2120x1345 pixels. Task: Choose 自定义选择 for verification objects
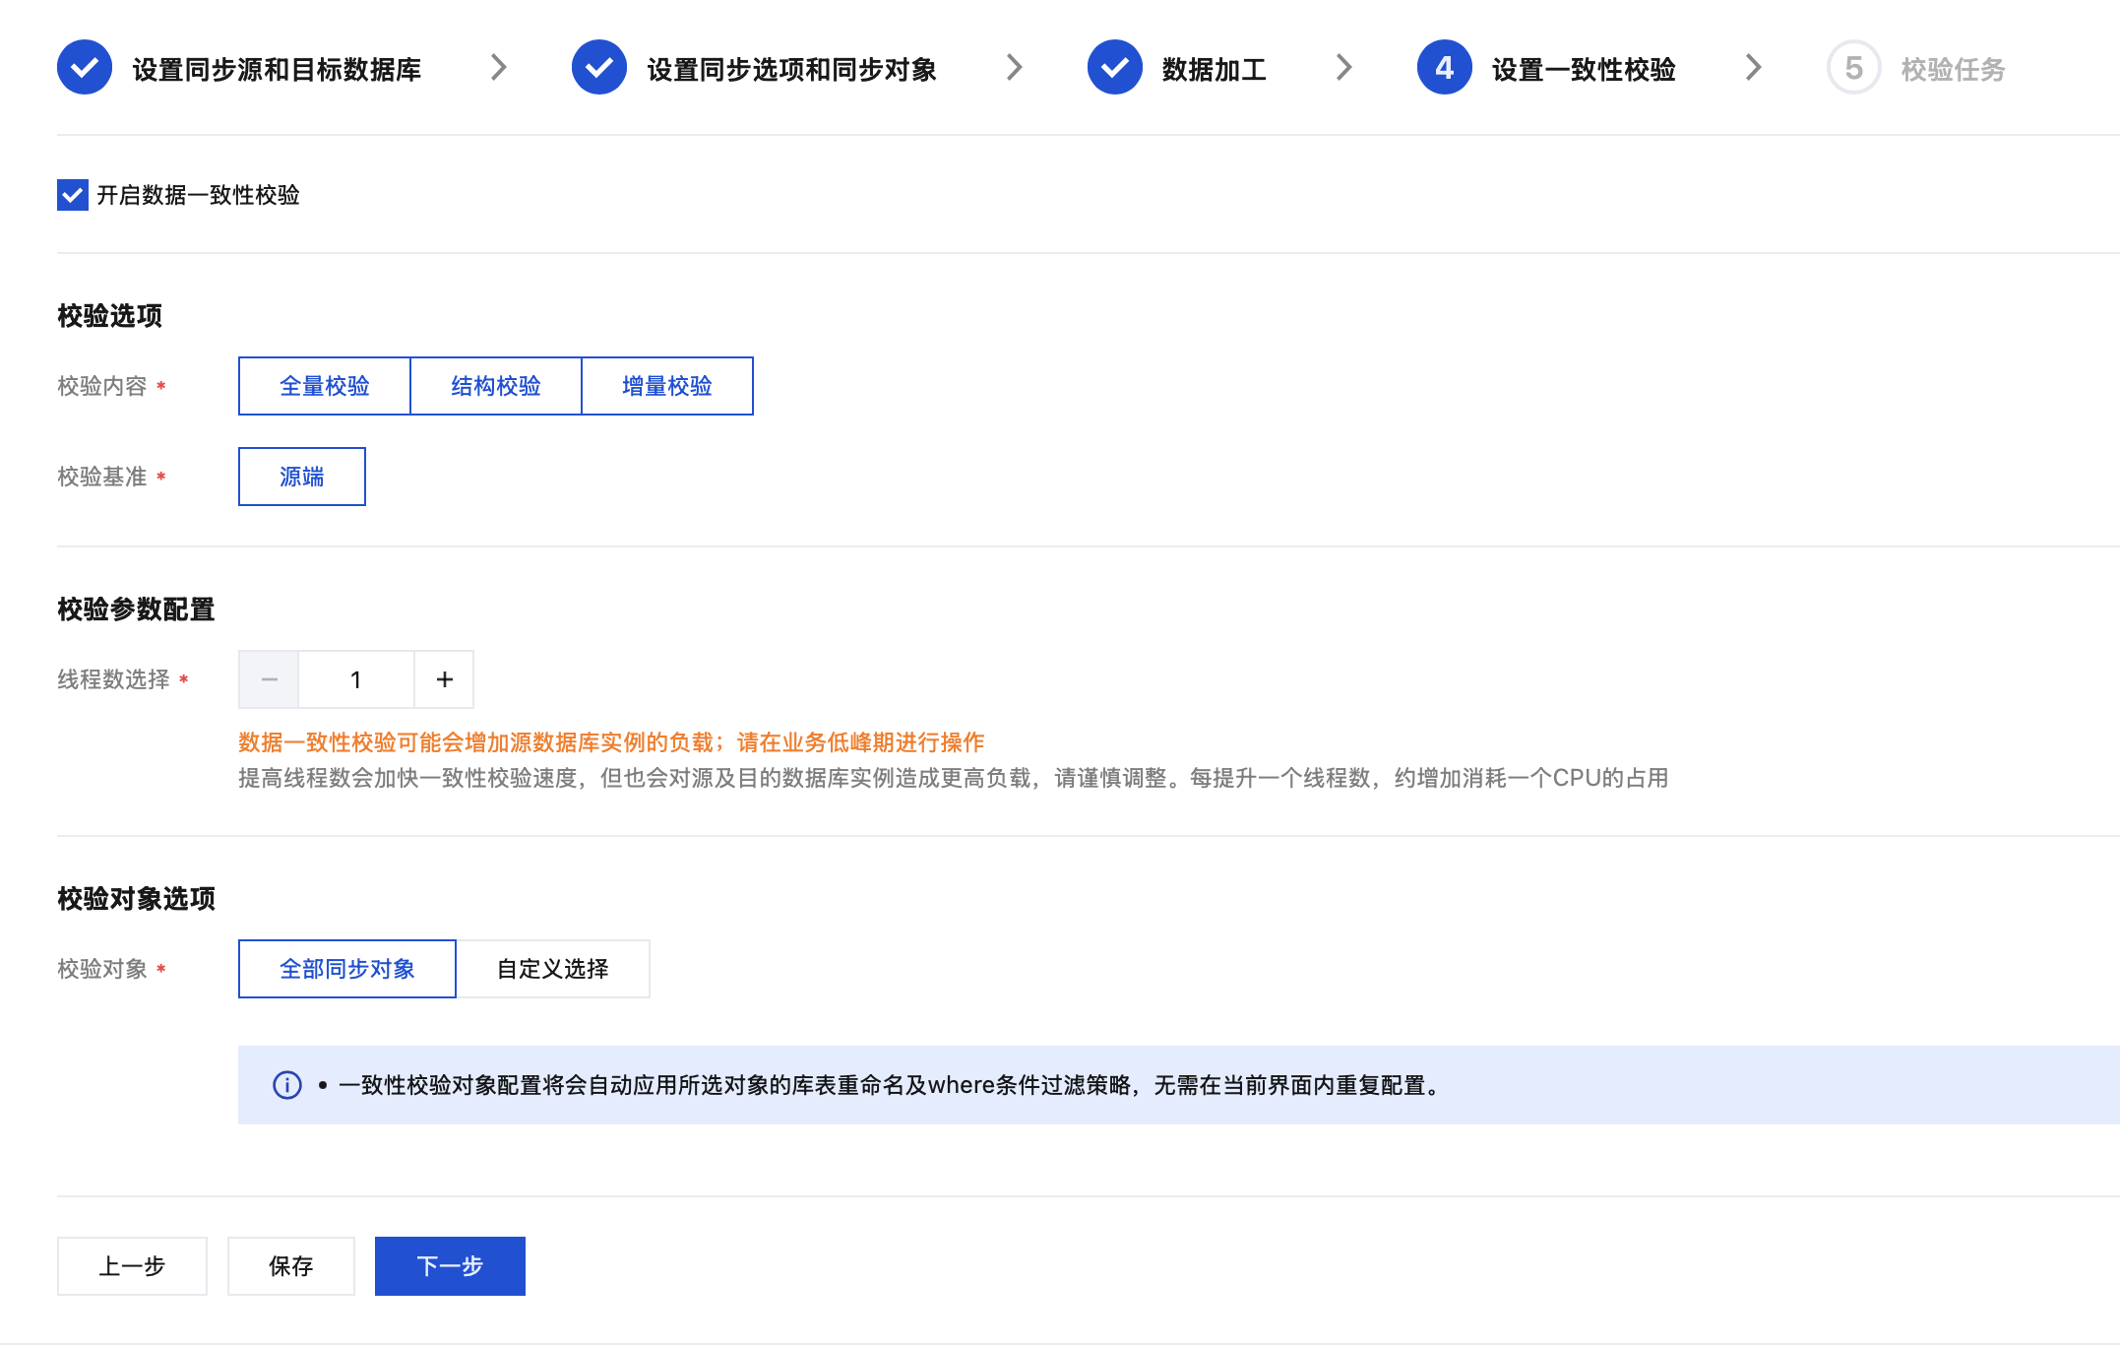[x=552, y=969]
